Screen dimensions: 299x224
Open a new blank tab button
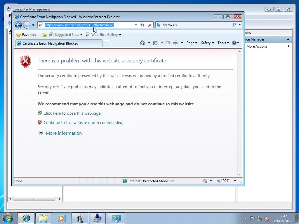point(107,44)
